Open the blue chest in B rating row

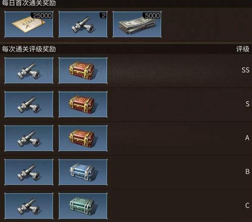(x=83, y=172)
